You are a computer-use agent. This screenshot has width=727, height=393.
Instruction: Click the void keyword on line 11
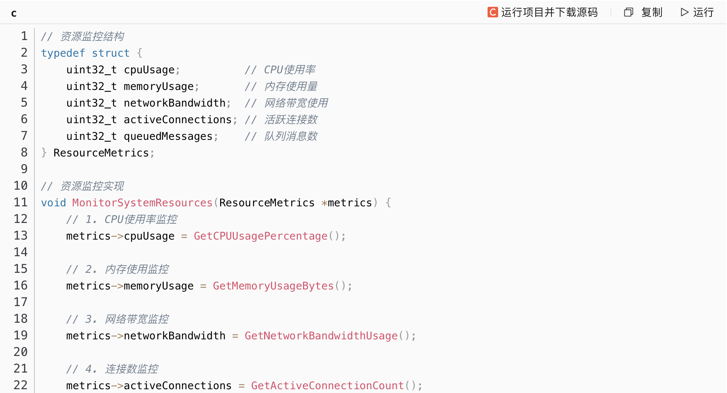pos(53,203)
